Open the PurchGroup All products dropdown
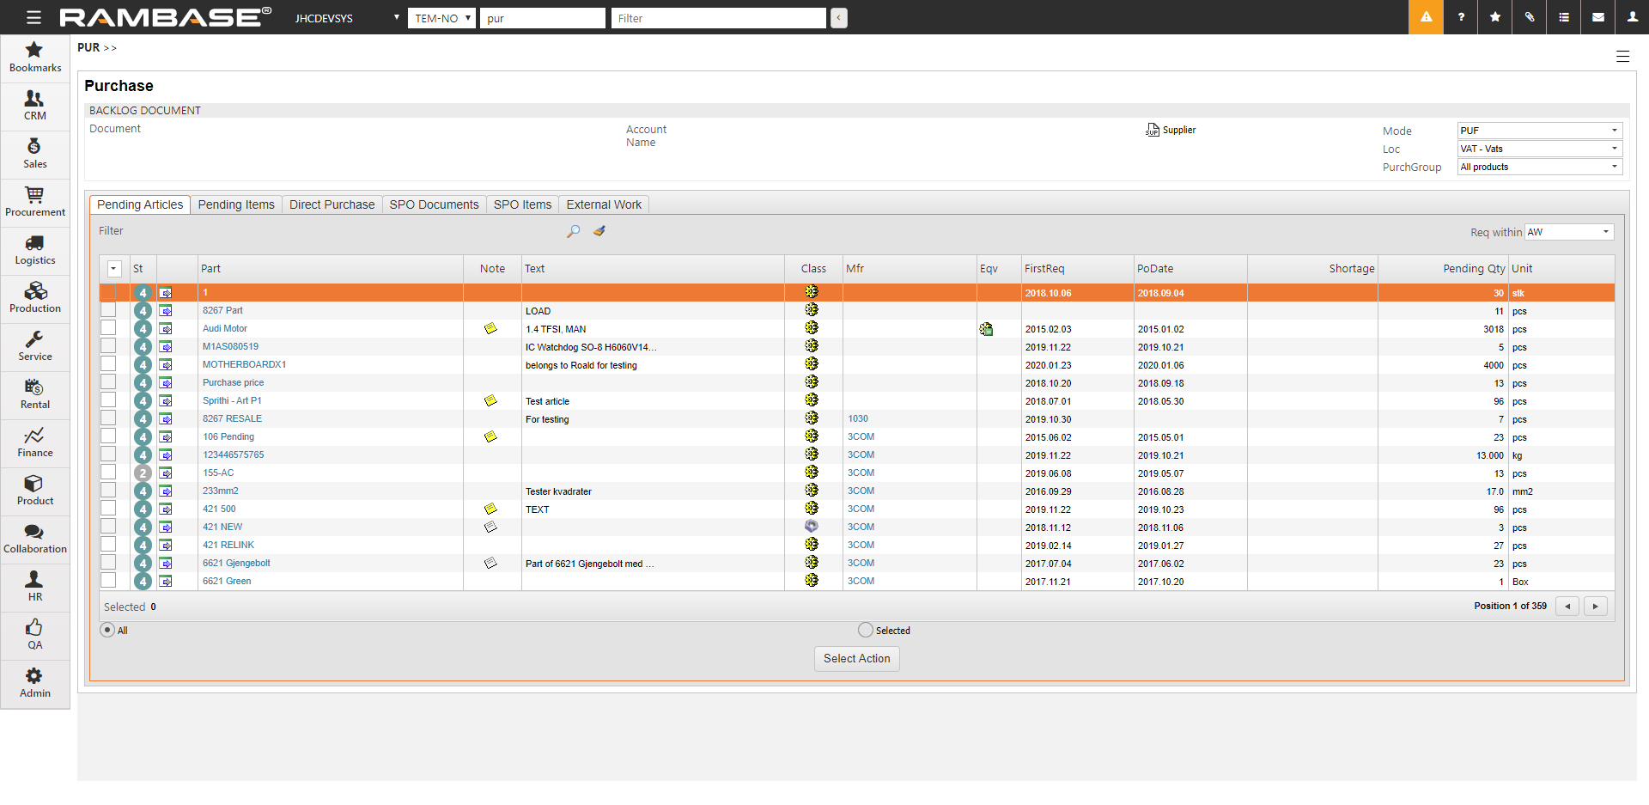This screenshot has height=805, width=1649. click(1539, 167)
